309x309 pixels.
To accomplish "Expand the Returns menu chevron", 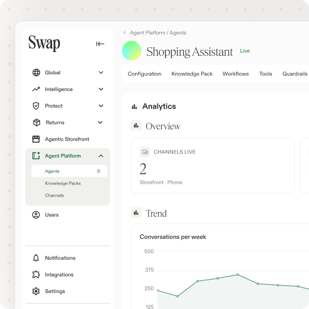I will click(x=101, y=122).
